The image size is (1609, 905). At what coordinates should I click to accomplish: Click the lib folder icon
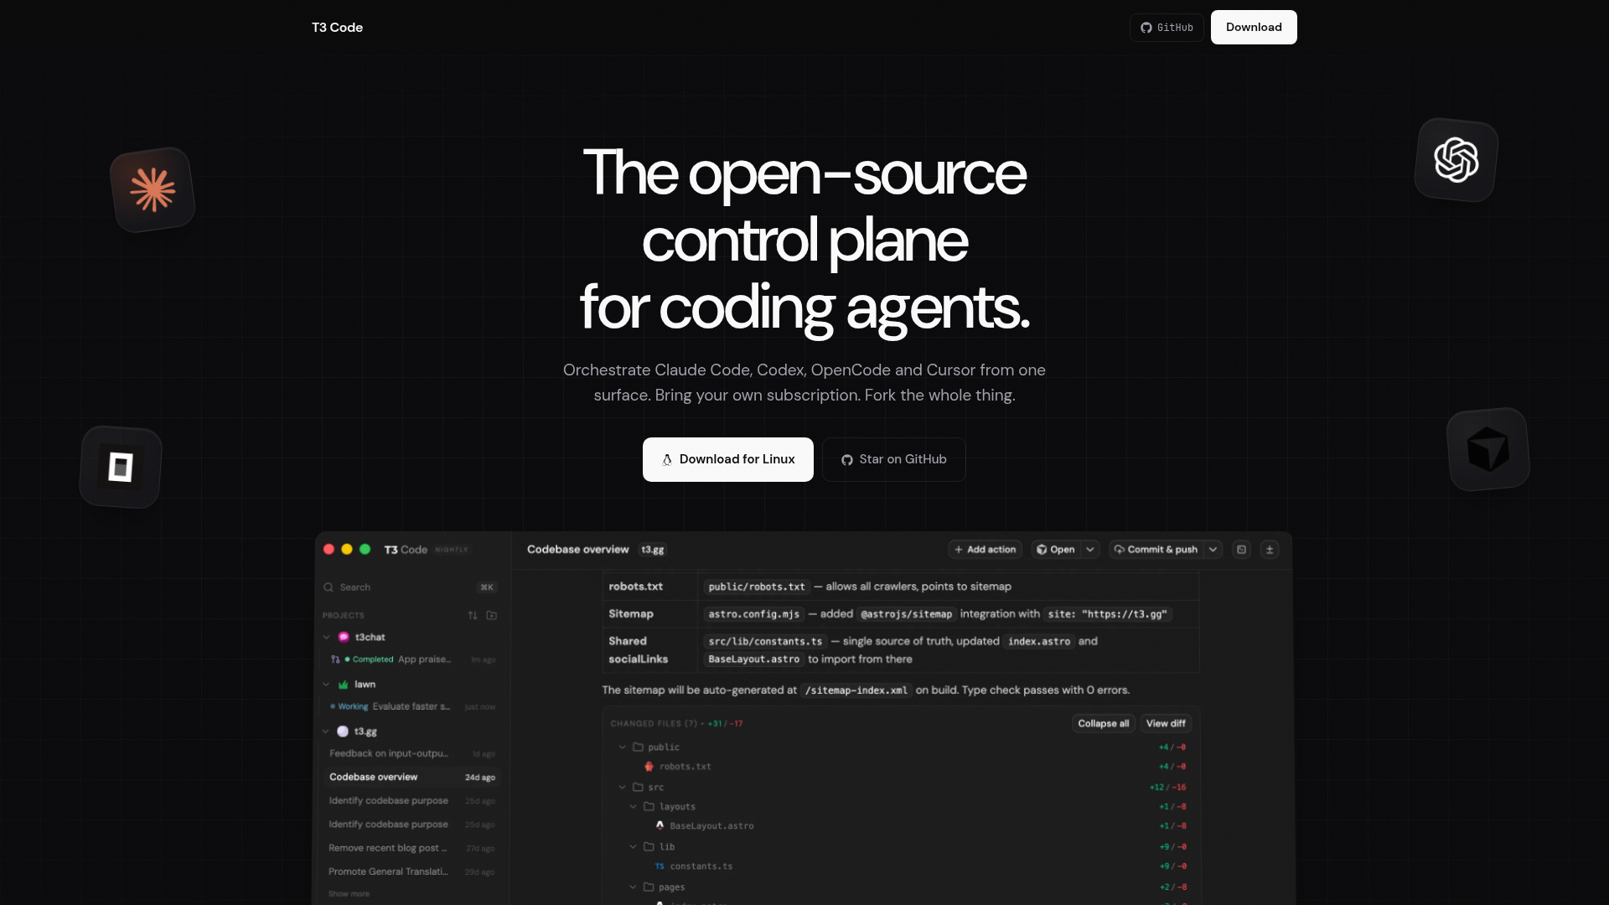click(649, 846)
